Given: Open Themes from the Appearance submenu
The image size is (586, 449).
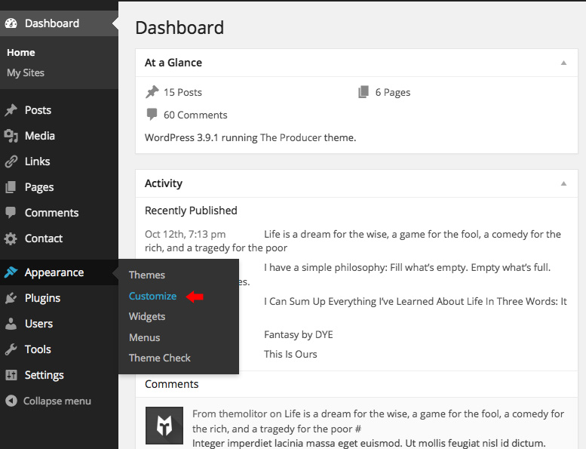Looking at the screenshot, I should tap(147, 275).
